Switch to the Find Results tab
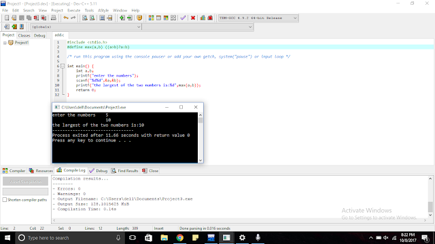This screenshot has height=244, width=435. (125, 171)
